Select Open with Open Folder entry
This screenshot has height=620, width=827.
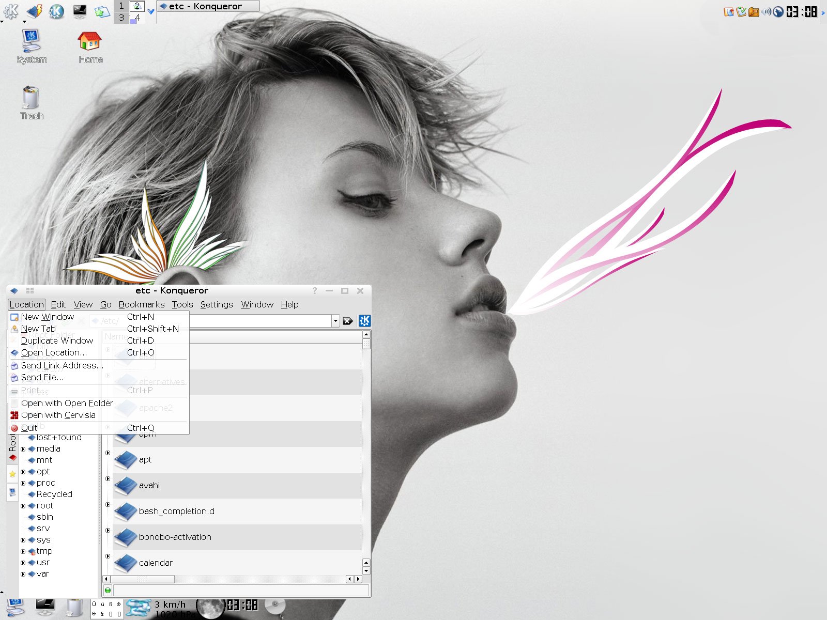(x=99, y=403)
